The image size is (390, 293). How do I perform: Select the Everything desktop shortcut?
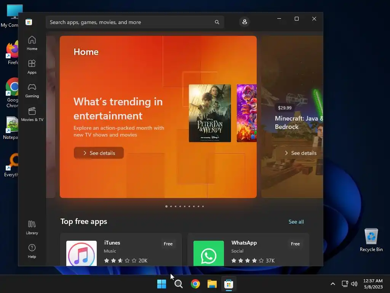(11, 165)
